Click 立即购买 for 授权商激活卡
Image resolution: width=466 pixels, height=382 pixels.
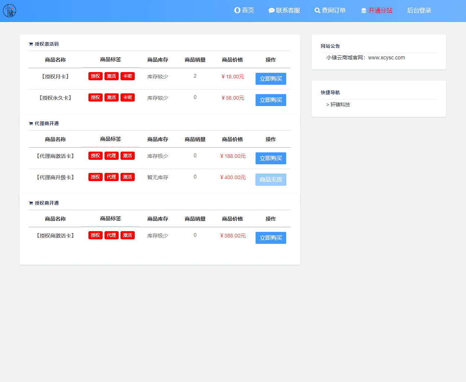[270, 238]
